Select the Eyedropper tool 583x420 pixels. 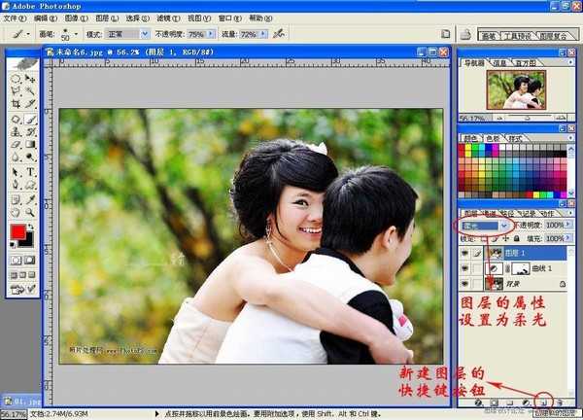tap(31, 199)
